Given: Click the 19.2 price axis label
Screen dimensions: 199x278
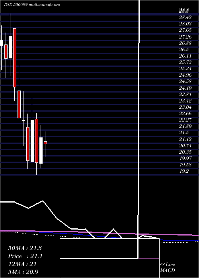Looking at the screenshot, I should point(184,171).
